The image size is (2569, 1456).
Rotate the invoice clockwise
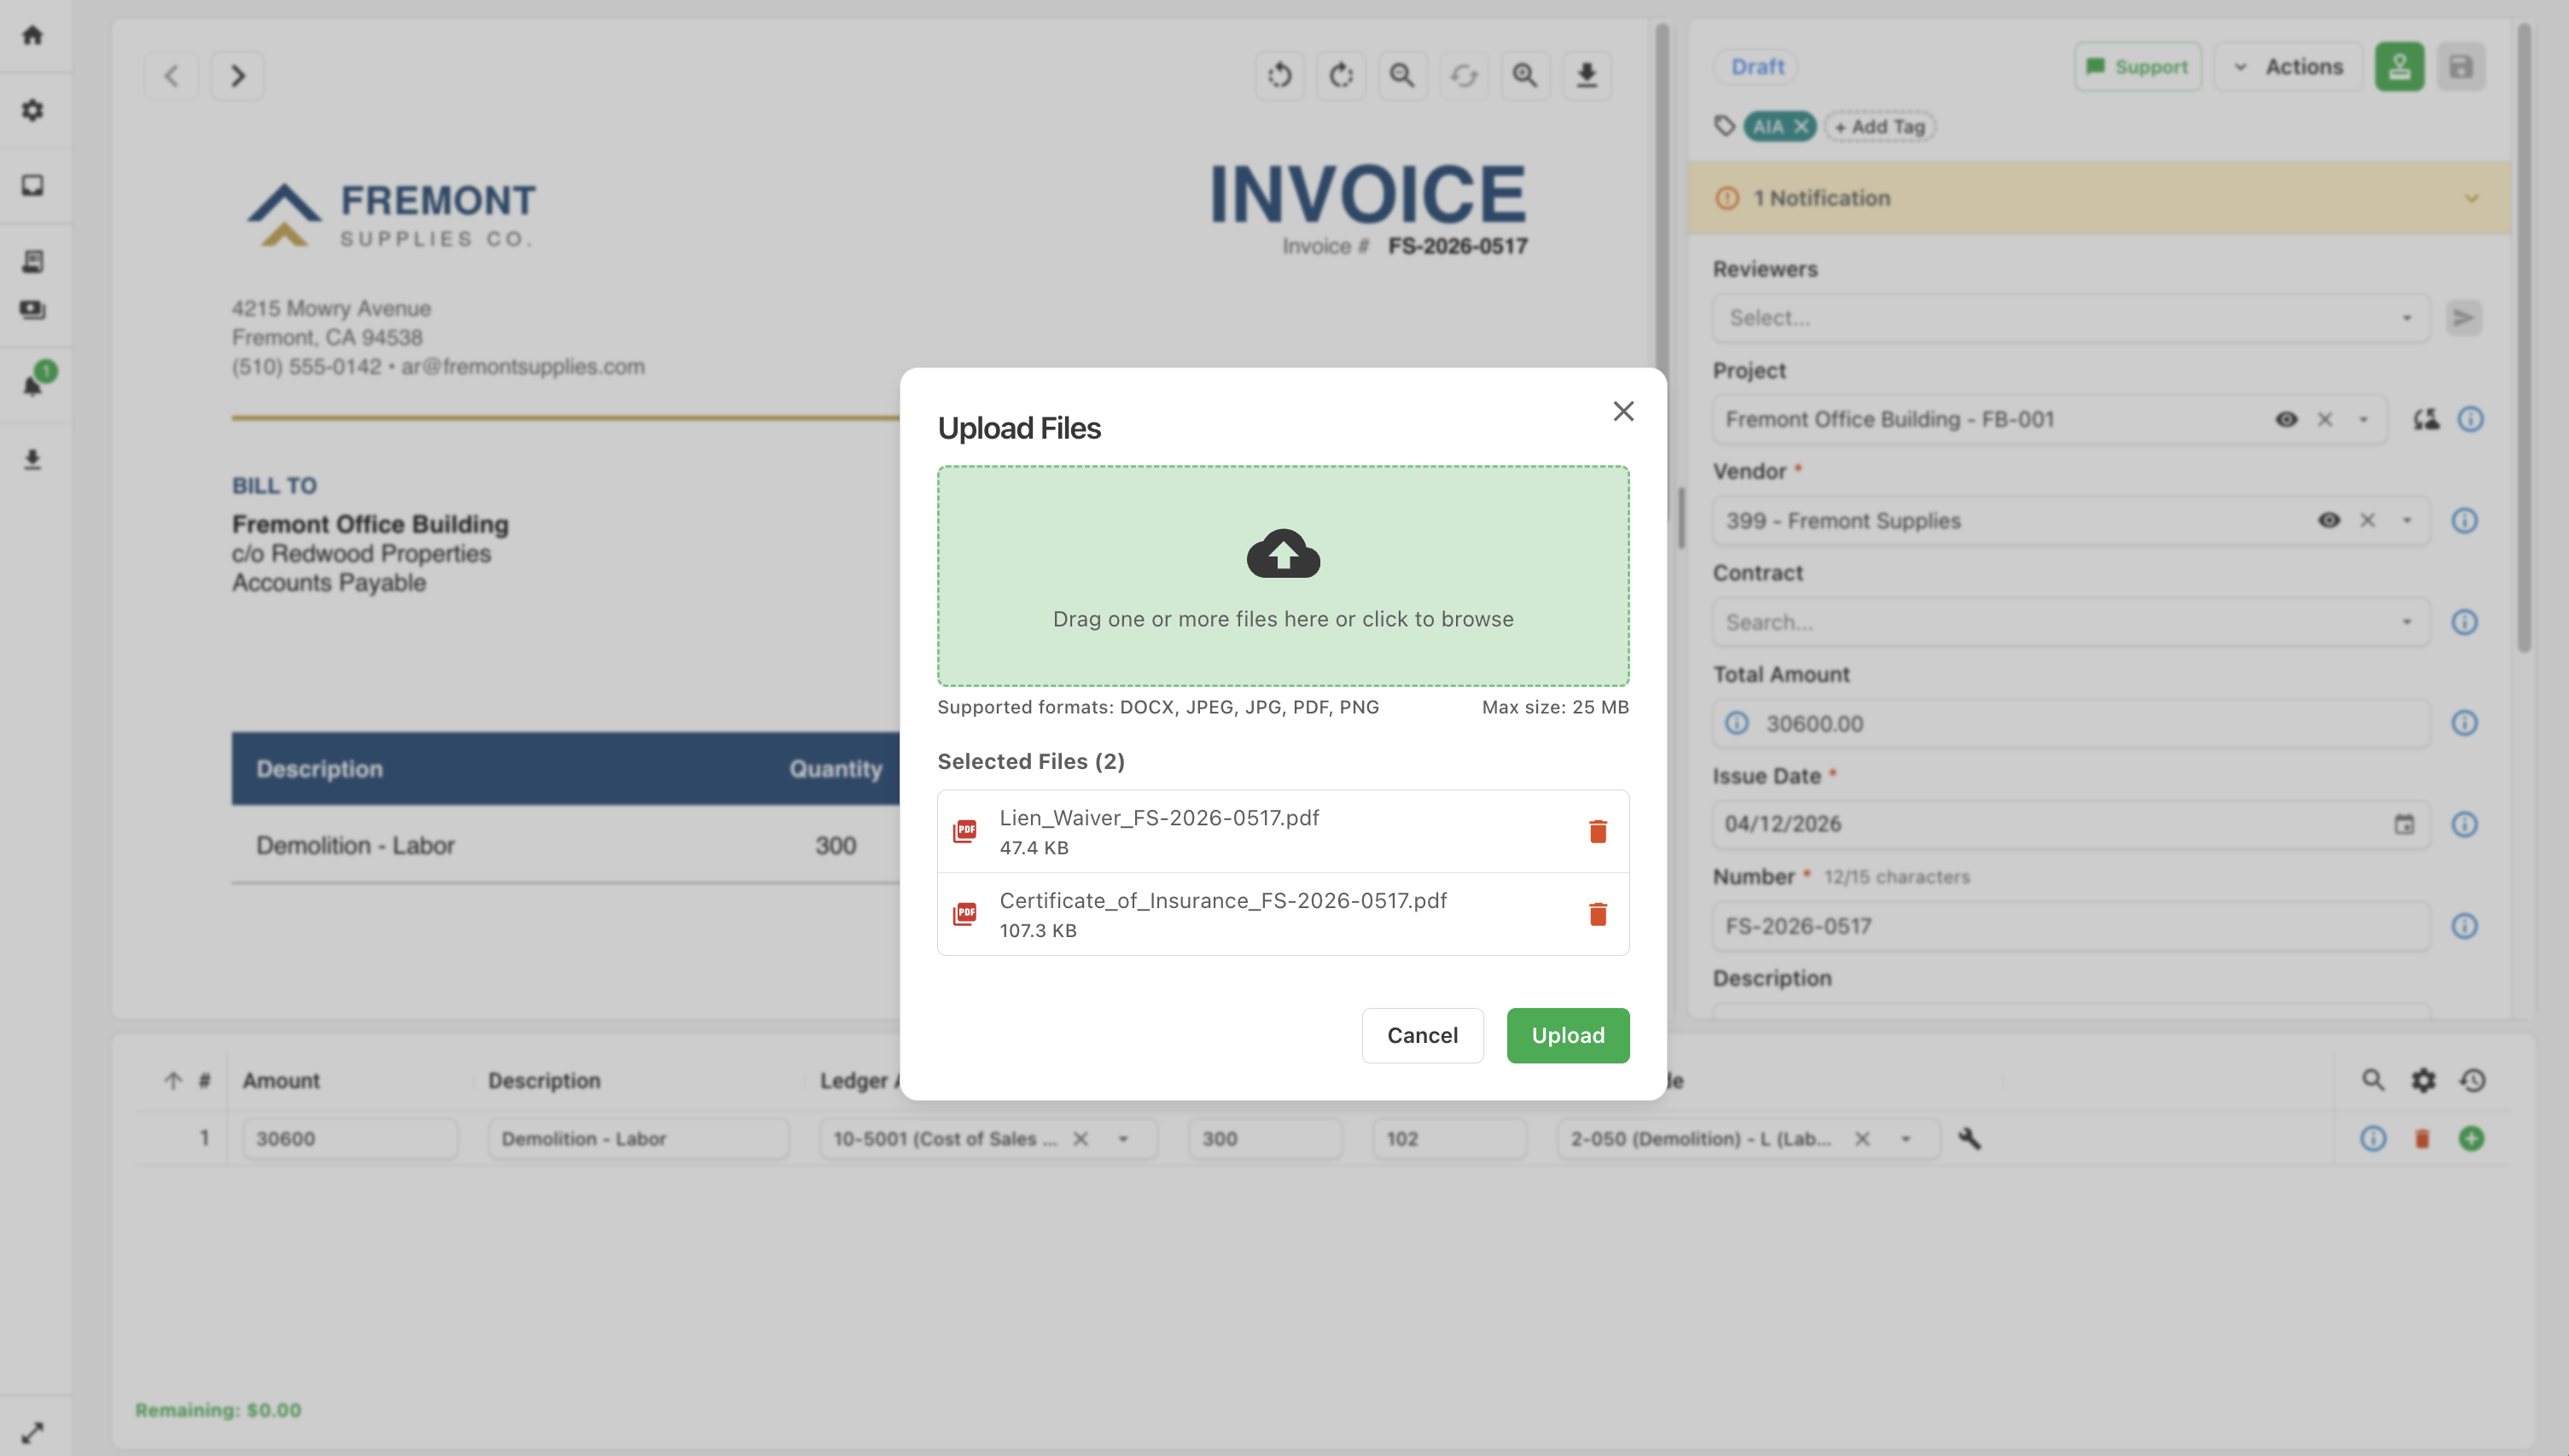(1341, 75)
